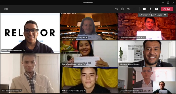
Task: Click the Modelo ONU window title
Action: coord(88,3)
